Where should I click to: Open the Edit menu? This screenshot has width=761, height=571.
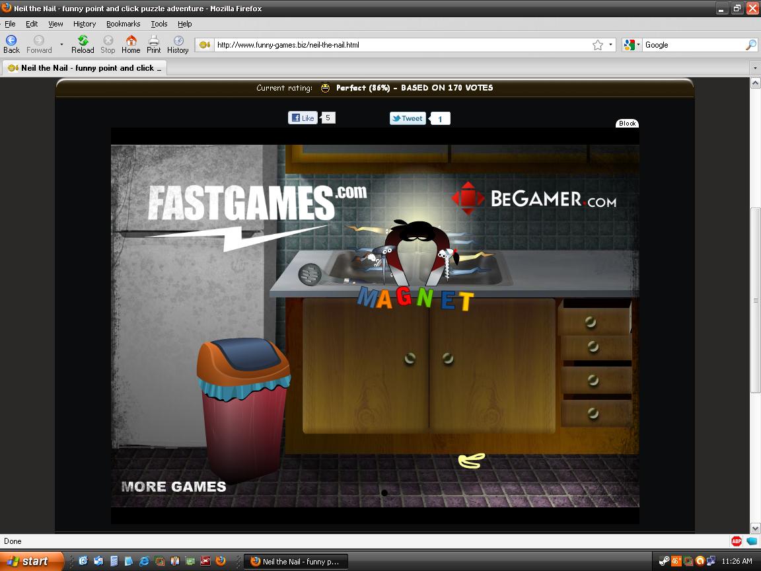pyautogui.click(x=32, y=24)
